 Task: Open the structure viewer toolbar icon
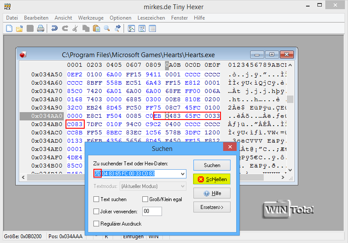tap(131, 28)
